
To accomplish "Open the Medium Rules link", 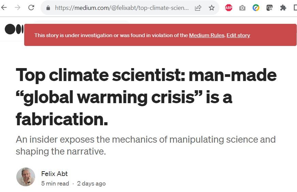I will (206, 35).
